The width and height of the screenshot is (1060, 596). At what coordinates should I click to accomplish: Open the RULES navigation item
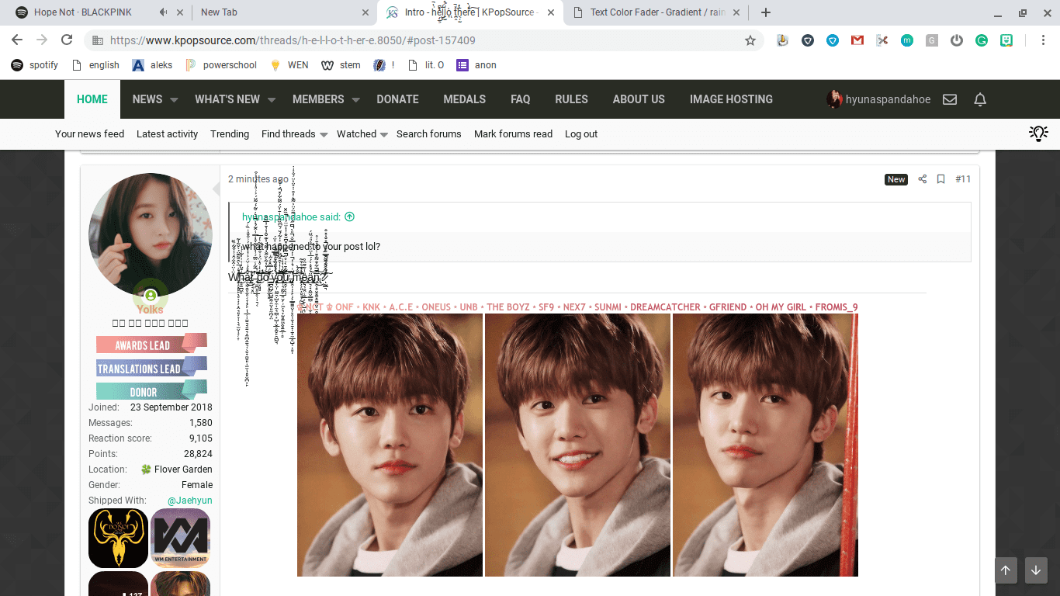(571, 99)
